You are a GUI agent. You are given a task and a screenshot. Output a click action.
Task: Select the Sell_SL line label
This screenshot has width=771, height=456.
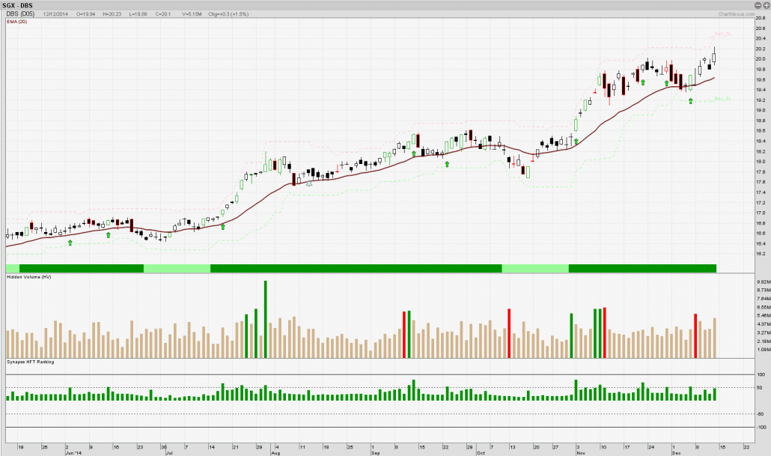point(720,35)
